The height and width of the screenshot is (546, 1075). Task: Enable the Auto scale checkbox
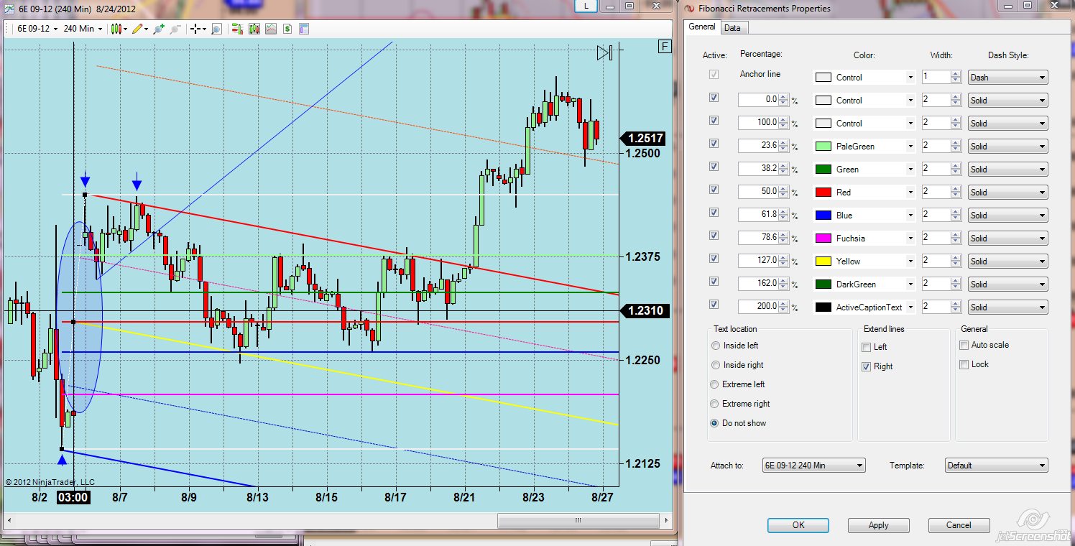(964, 345)
